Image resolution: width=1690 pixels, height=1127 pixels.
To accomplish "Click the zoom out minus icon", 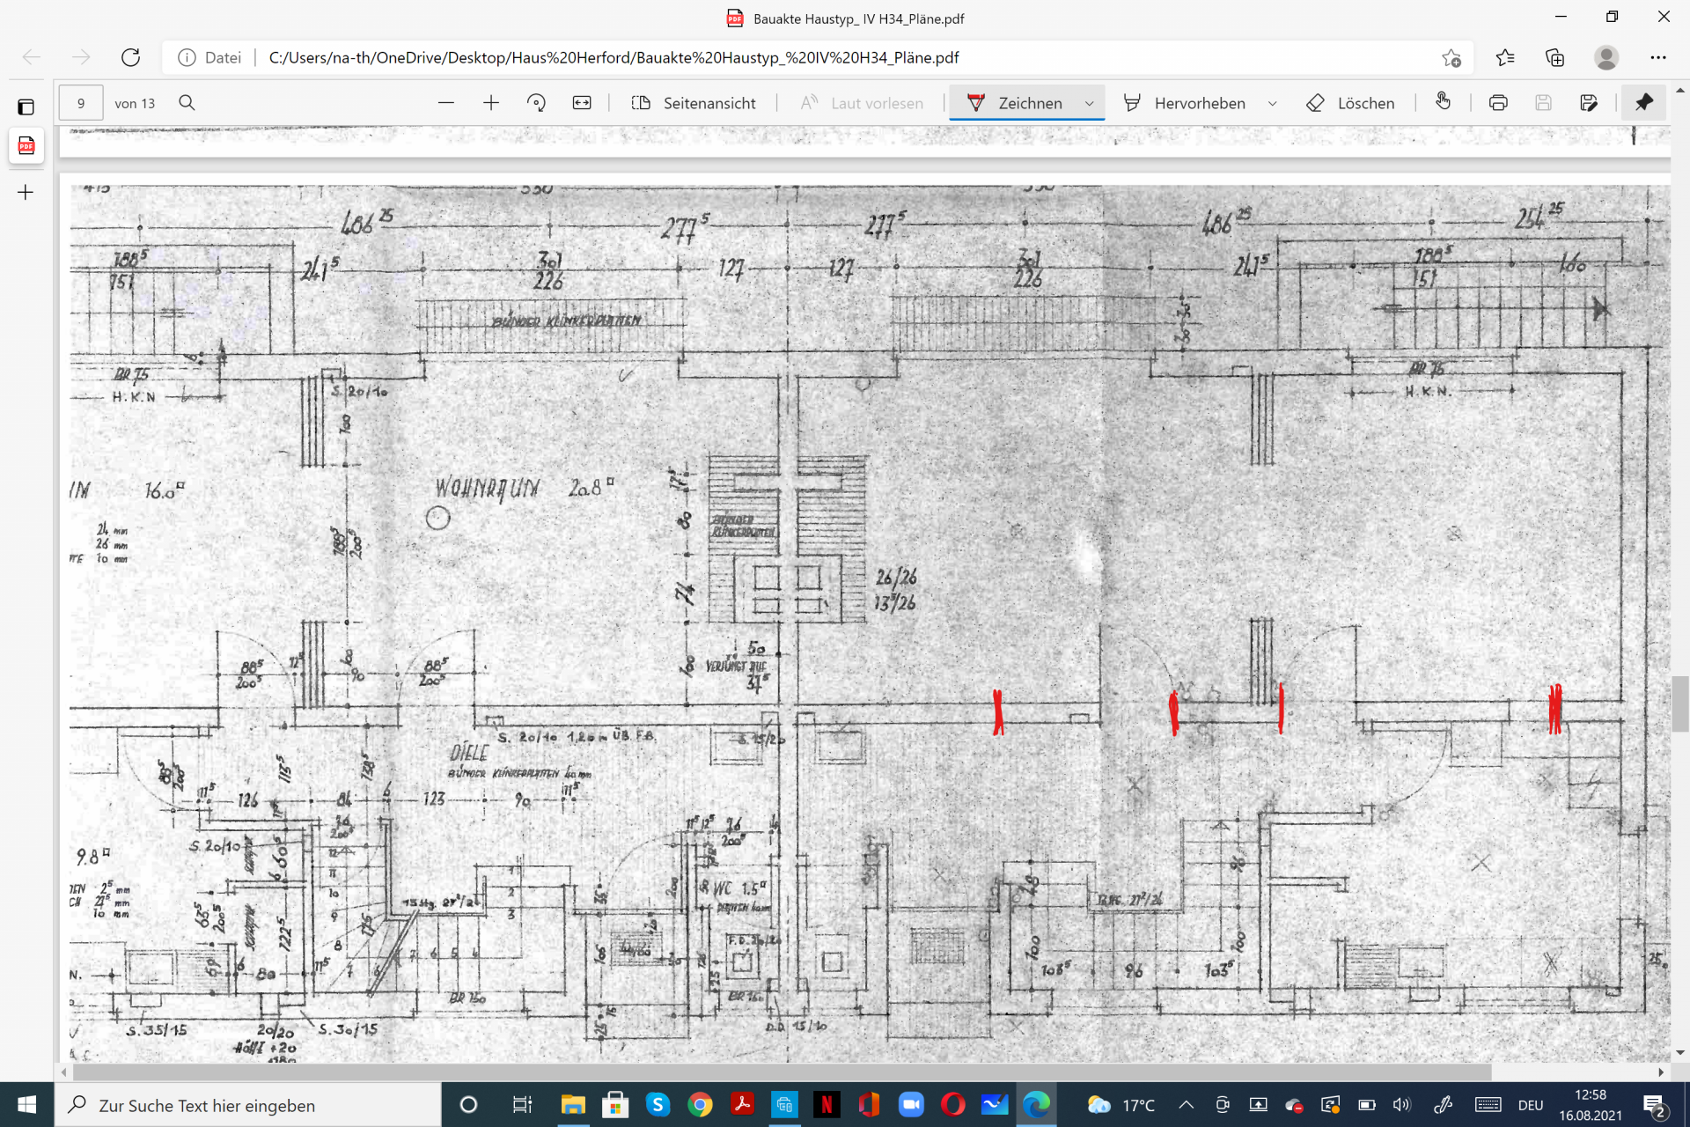I will coord(446,103).
